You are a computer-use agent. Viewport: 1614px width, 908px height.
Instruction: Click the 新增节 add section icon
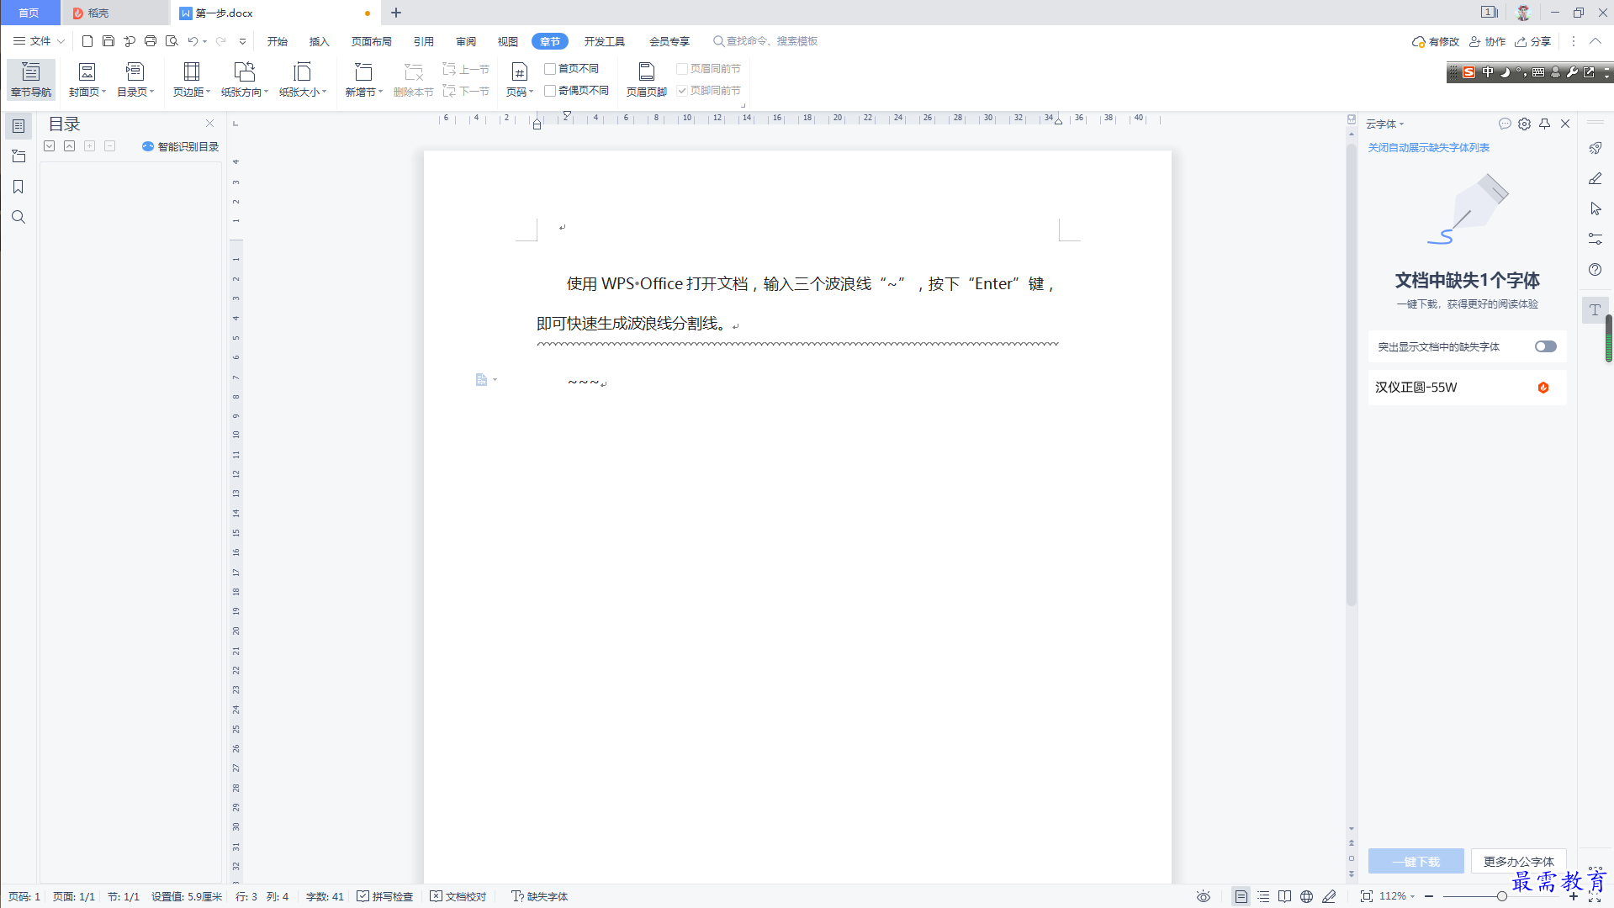(363, 72)
